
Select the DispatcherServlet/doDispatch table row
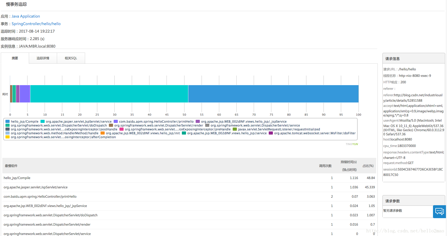click(189, 215)
